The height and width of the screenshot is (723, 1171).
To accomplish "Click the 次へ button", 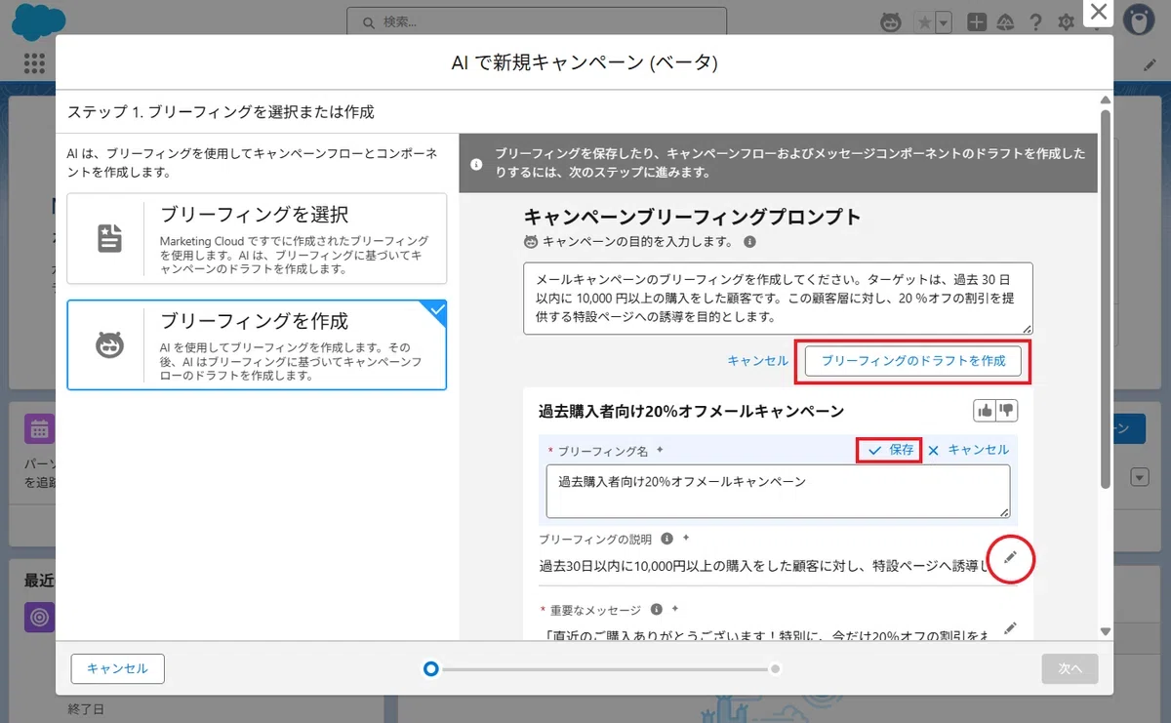I will coord(1070,668).
